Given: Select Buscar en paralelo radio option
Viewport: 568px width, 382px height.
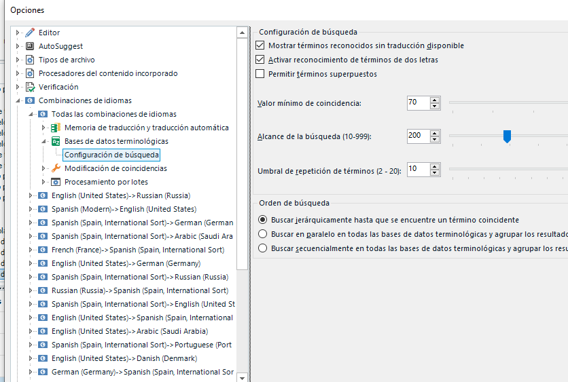Looking at the screenshot, I should click(263, 234).
